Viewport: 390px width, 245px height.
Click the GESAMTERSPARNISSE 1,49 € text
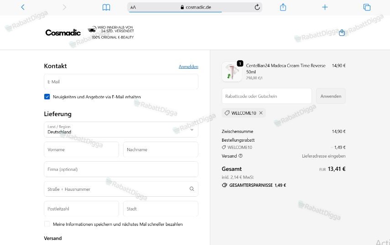[x=257, y=185]
